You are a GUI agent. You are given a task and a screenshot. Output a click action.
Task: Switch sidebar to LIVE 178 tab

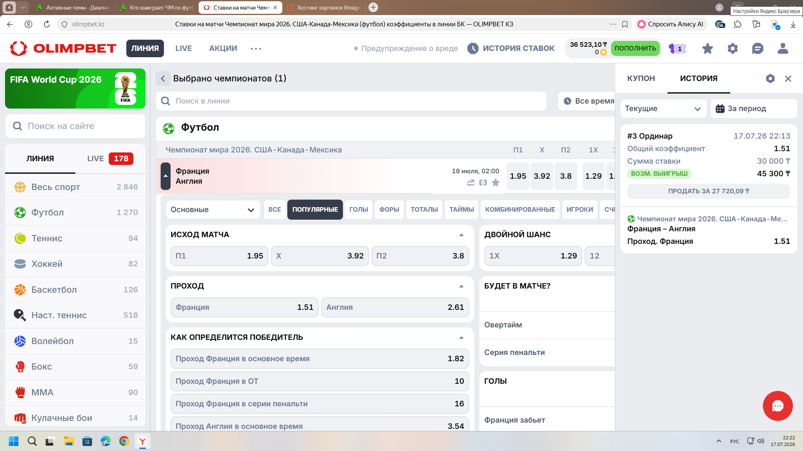pos(110,159)
